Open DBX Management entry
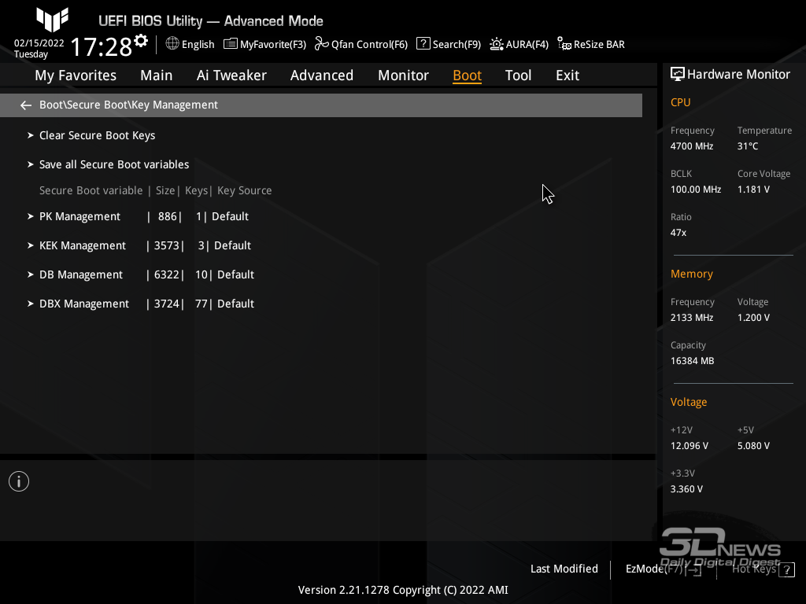The image size is (806, 604). coord(83,304)
